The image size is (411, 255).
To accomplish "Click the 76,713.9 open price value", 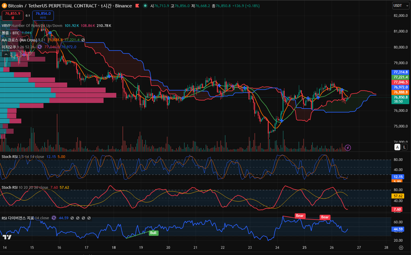I will pos(162,6).
